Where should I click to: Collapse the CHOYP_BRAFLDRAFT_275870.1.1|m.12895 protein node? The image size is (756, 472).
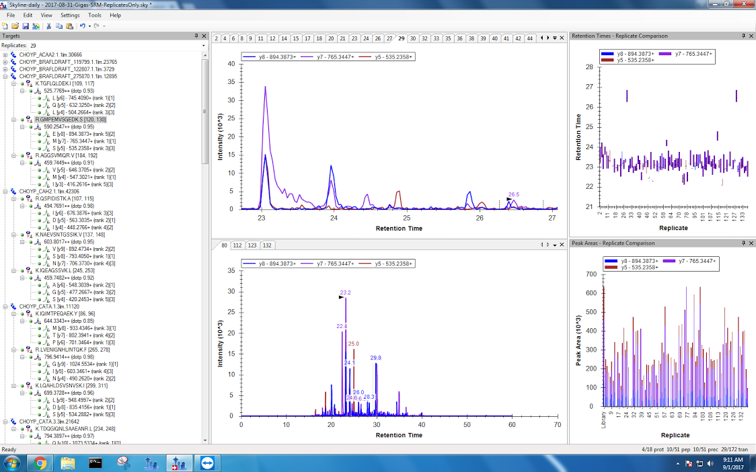(5, 76)
